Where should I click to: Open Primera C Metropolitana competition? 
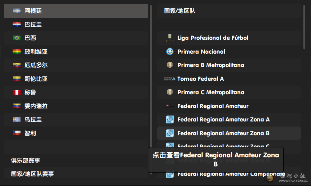click(x=211, y=92)
